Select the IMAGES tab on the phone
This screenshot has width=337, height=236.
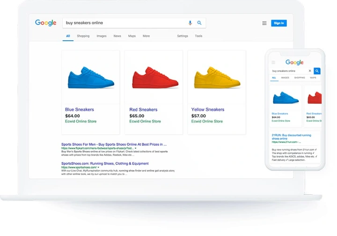[285, 78]
